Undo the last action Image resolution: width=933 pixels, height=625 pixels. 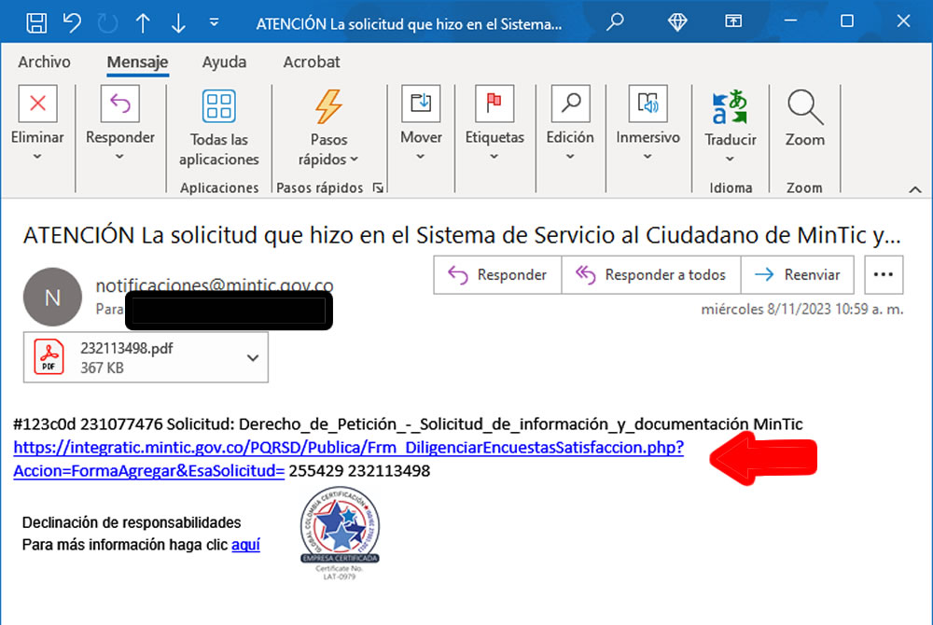73,22
